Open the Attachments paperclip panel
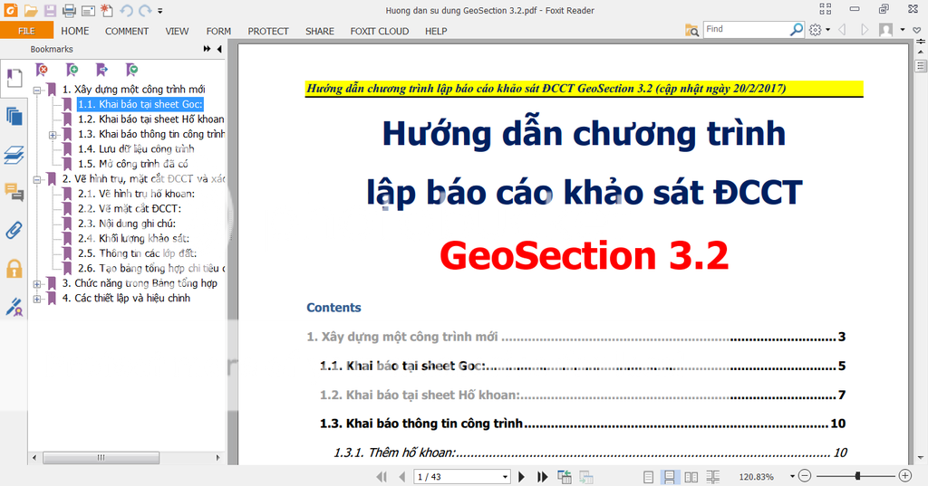 pyautogui.click(x=14, y=230)
